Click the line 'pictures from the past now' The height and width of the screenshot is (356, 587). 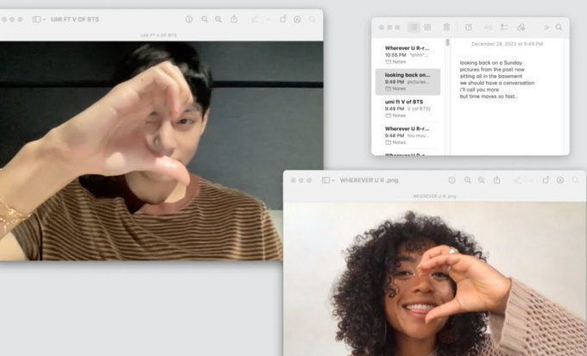(x=492, y=70)
